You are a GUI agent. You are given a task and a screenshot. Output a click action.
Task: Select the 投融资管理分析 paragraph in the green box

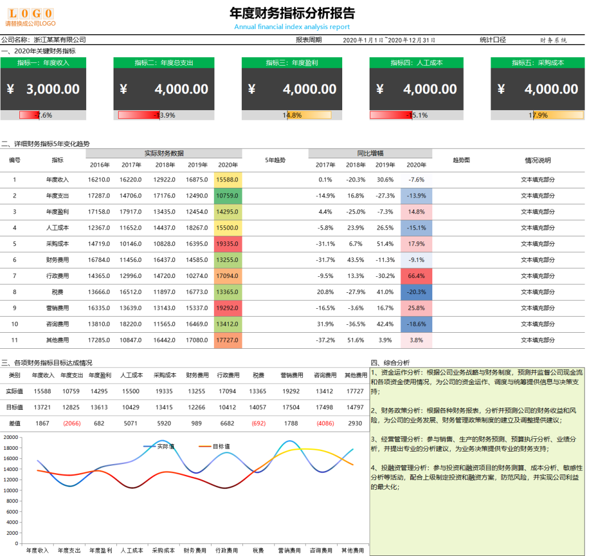[x=476, y=477]
